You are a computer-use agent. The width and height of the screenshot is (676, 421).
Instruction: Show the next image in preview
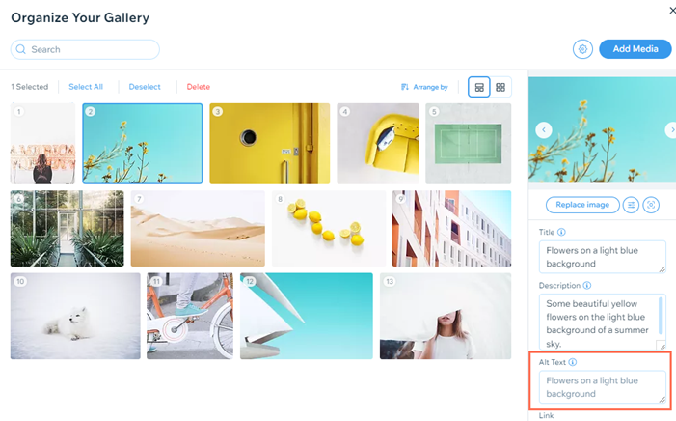pyautogui.click(x=672, y=130)
